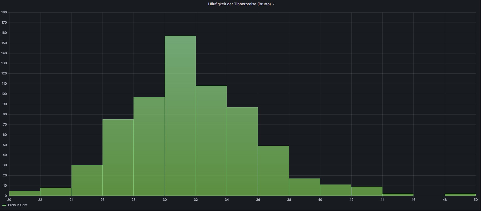Select the tiny histogram bar between 44 and 46
Screen dimensions: 481x211
398,195
